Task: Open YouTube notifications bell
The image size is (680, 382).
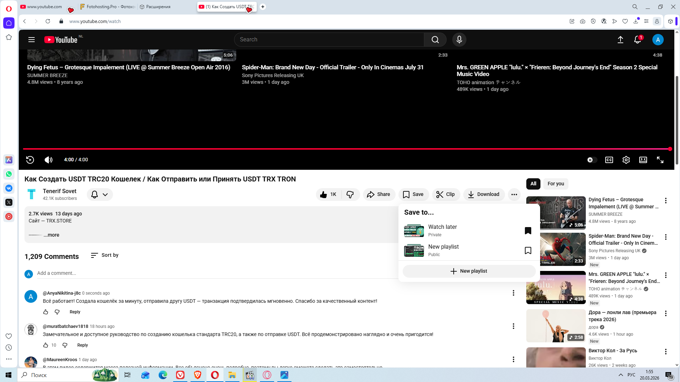Action: point(637,40)
